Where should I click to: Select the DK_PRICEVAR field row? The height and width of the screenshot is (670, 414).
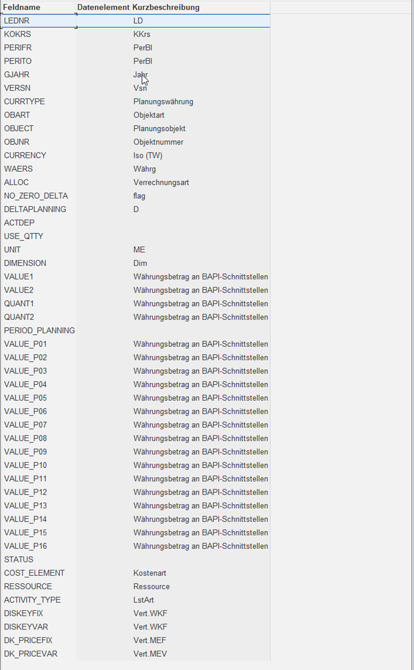click(x=135, y=654)
